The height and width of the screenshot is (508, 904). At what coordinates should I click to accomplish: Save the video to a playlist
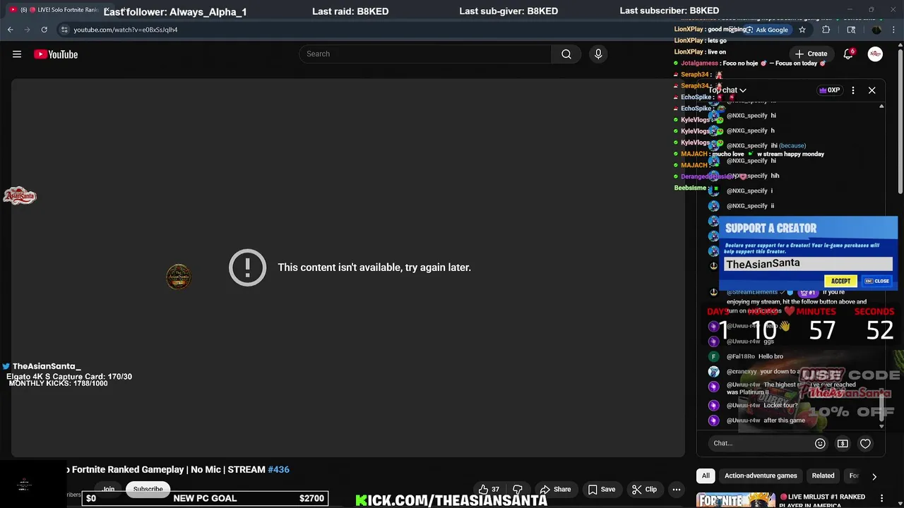pos(601,489)
